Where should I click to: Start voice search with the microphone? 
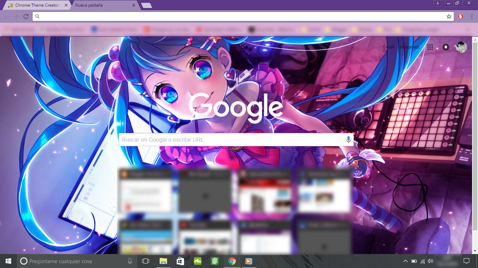coord(348,140)
